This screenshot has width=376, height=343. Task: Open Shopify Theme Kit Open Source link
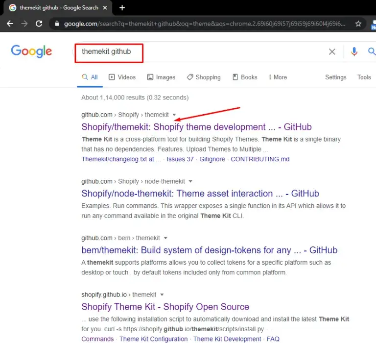[x=165, y=307]
